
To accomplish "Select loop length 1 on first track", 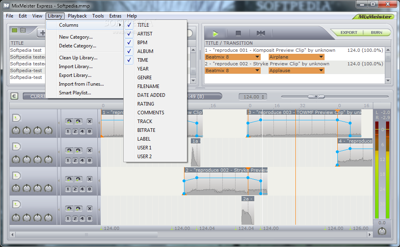I will [68, 131].
